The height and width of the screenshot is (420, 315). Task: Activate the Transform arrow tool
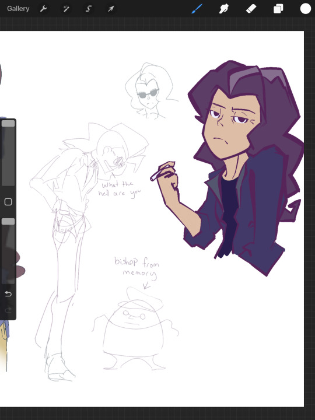pyautogui.click(x=111, y=9)
